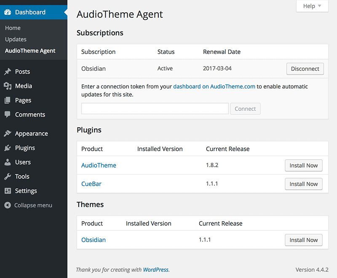
Task: Install the Obsidian theme now
Action: (x=303, y=240)
